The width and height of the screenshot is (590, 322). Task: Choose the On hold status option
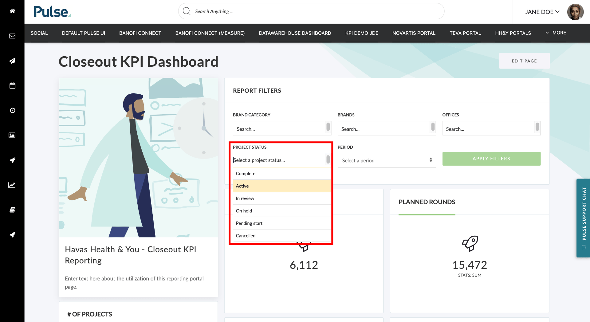[x=282, y=211]
